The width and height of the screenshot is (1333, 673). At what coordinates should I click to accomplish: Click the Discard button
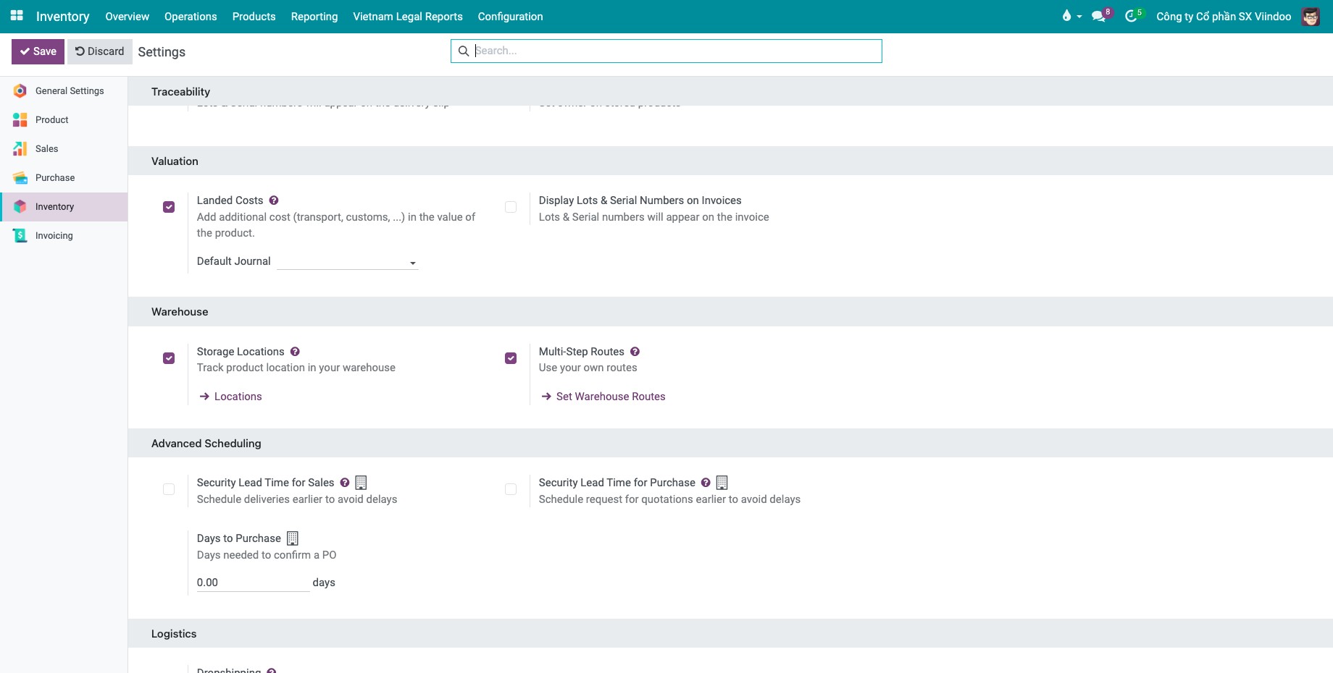100,51
